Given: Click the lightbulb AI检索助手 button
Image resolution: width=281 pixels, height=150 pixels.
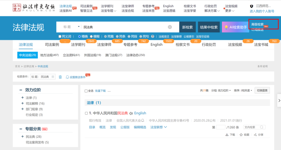Looking at the screenshot, I should click(236, 27).
